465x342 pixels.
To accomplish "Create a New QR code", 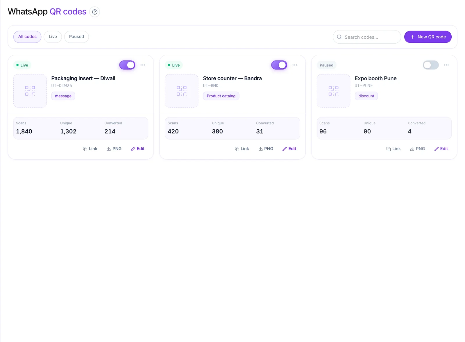I will [428, 37].
